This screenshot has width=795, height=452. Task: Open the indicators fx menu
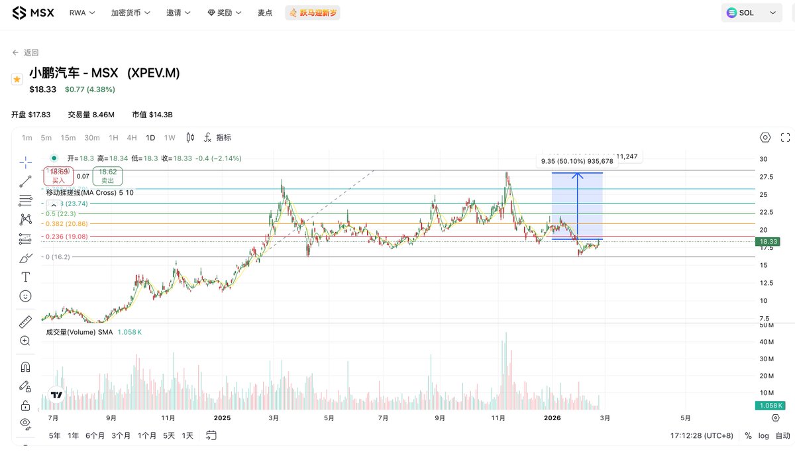pos(218,137)
